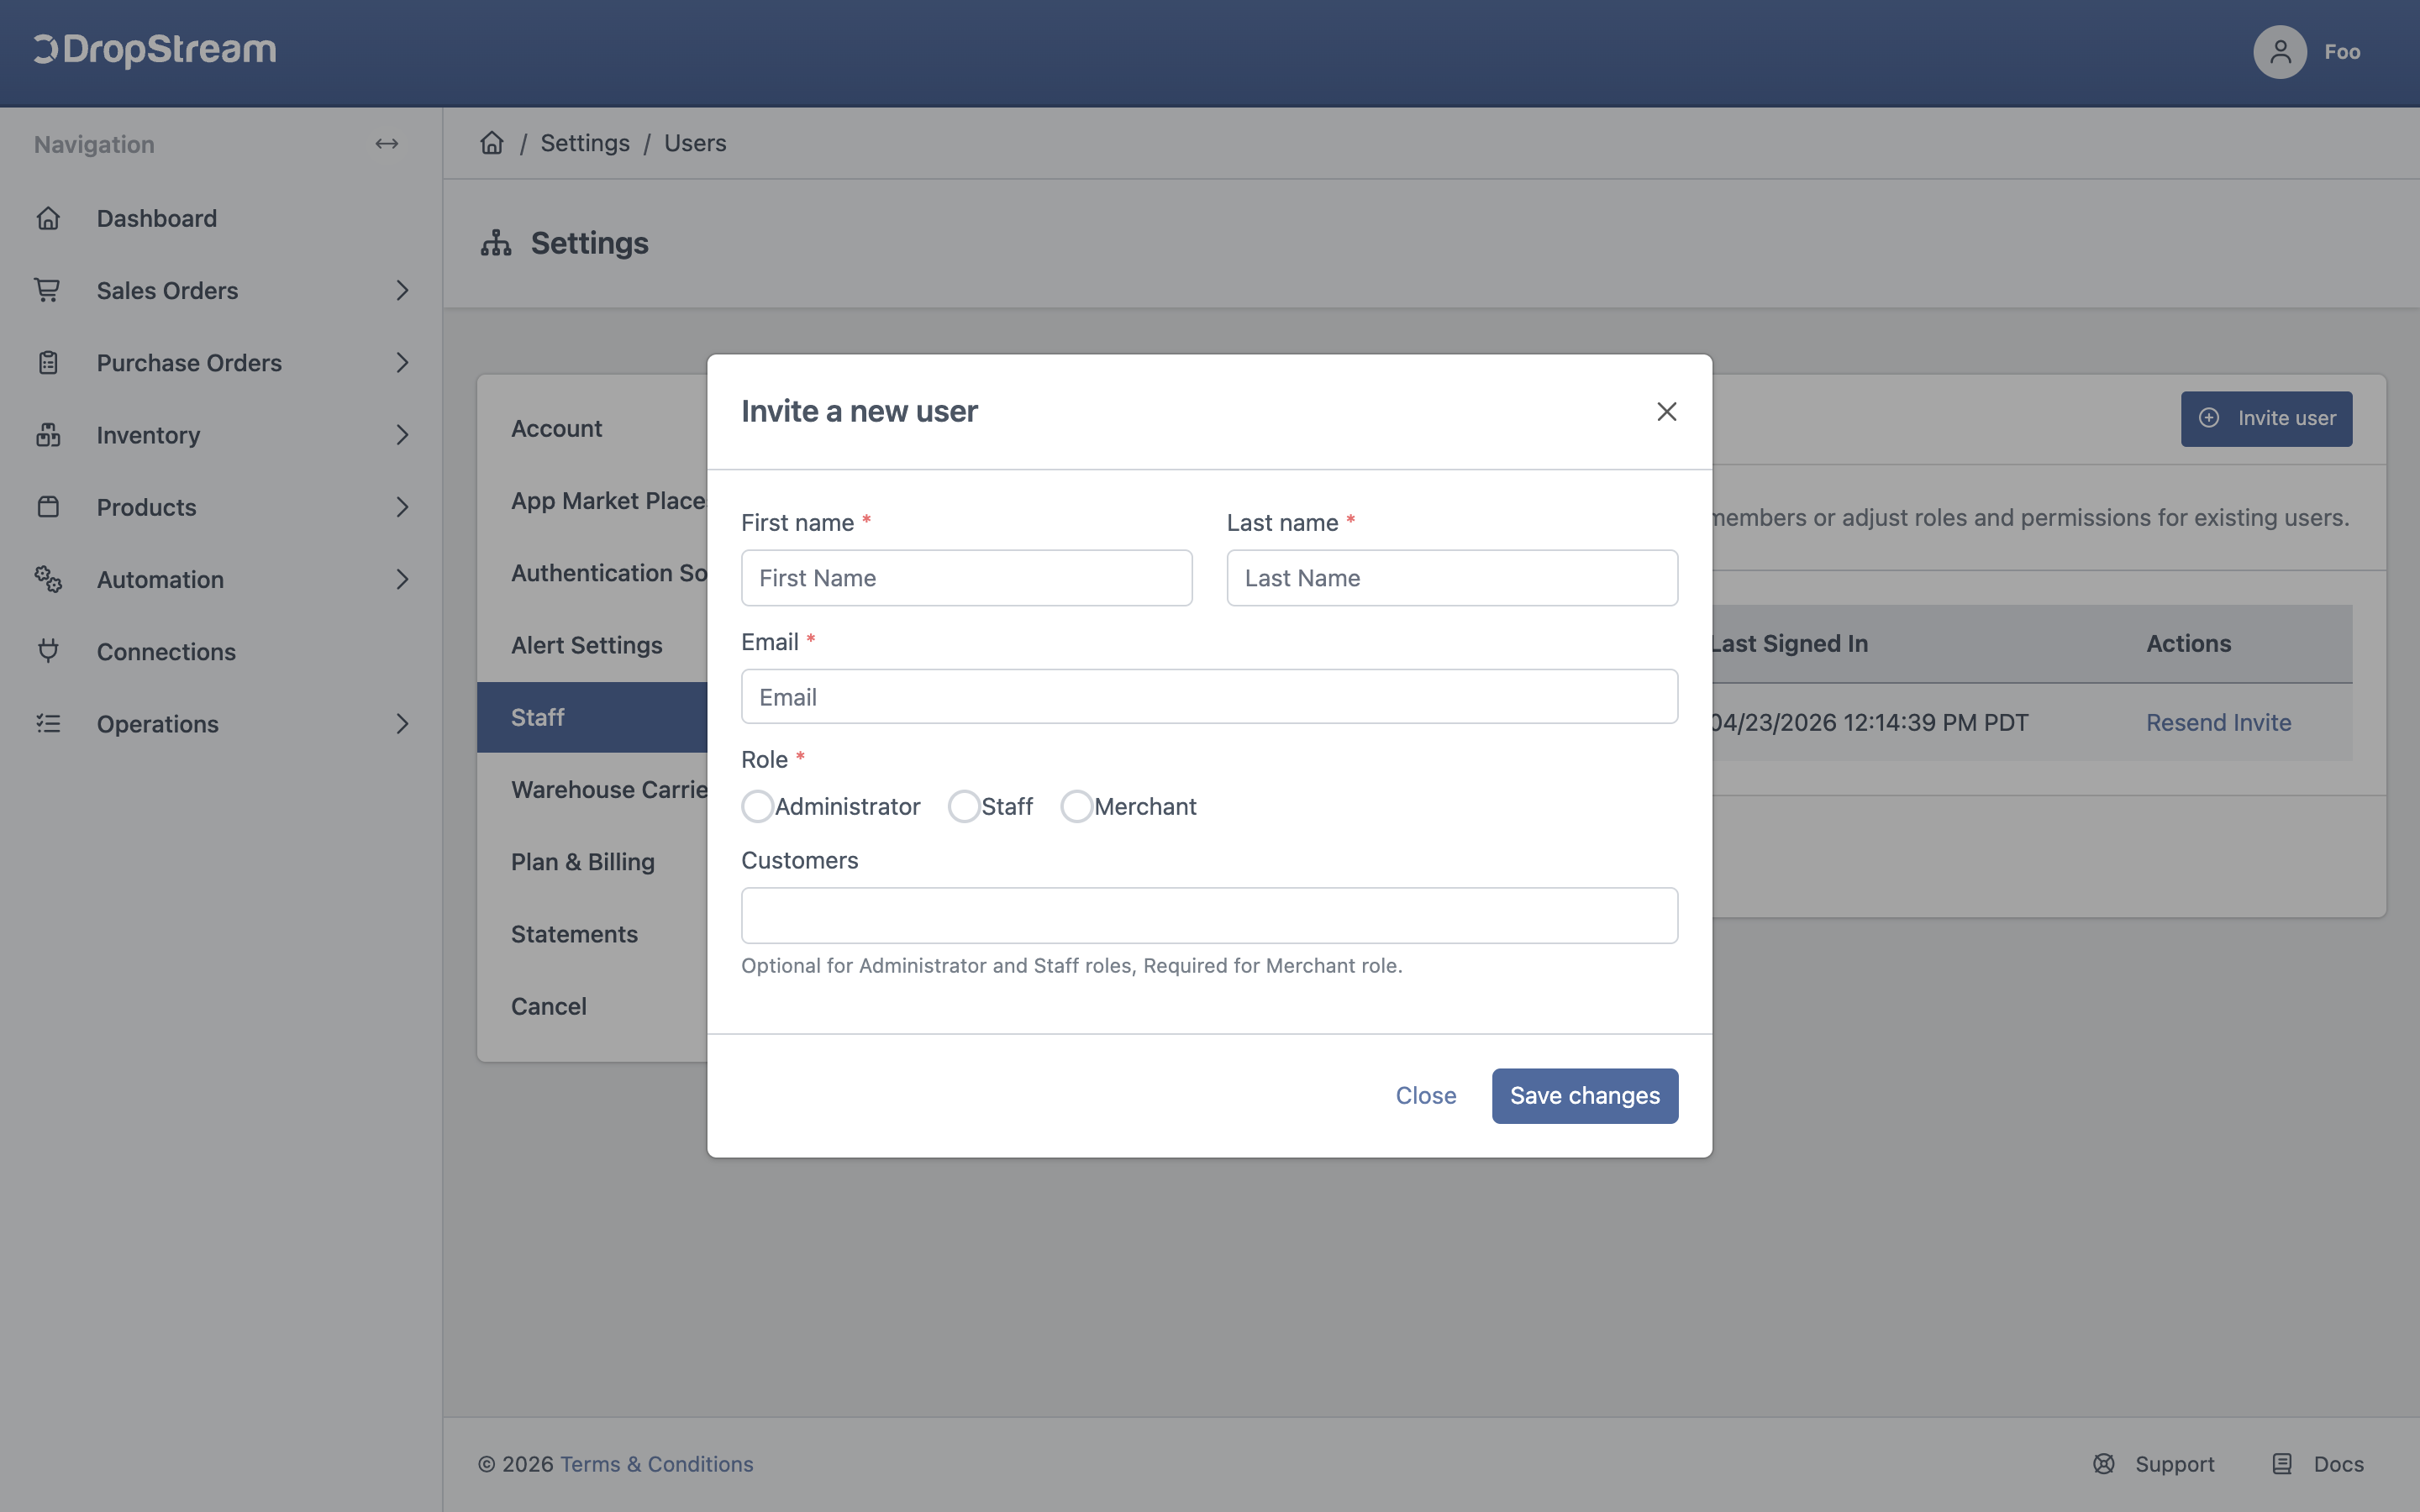Click the Foo username
Viewport: 2420px width, 1512px height.
(2342, 52)
